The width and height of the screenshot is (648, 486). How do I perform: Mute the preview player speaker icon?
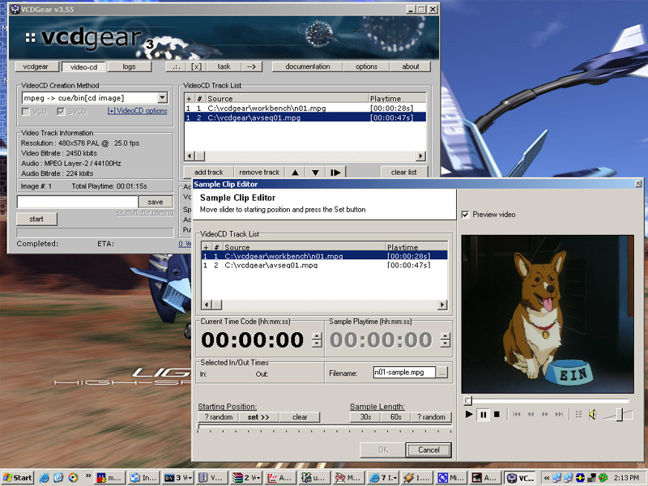pos(592,414)
